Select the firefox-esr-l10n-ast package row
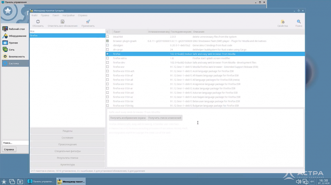The image size is (331, 185). (205, 92)
